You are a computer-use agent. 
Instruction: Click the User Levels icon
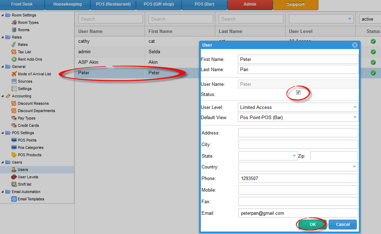[14, 177]
